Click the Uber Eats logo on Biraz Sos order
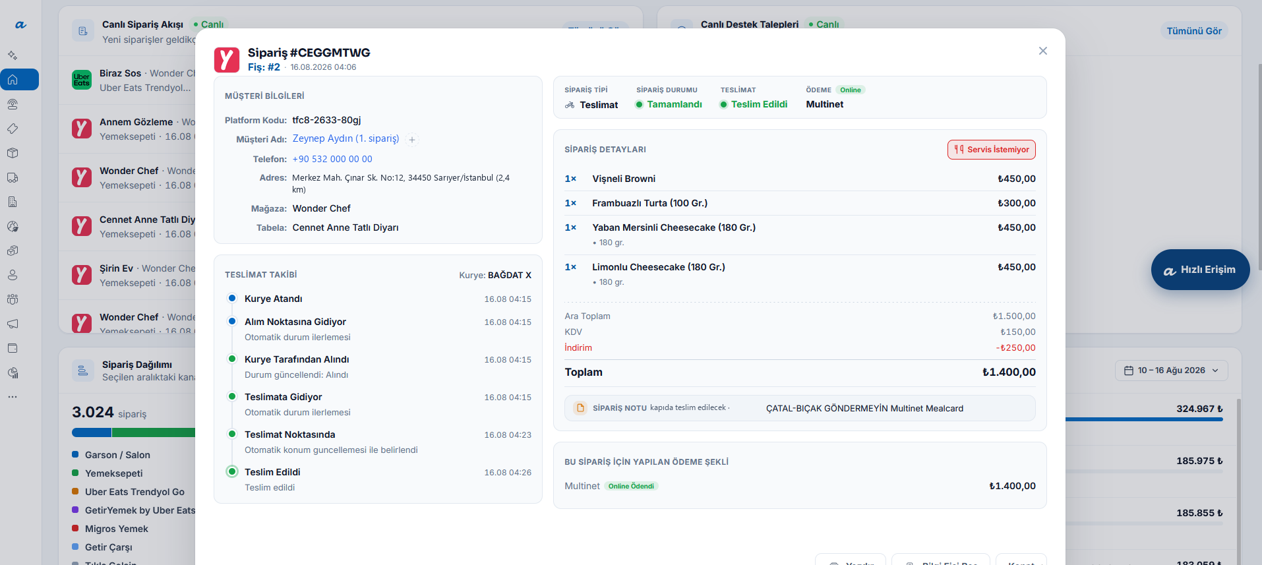The width and height of the screenshot is (1262, 565). point(82,80)
